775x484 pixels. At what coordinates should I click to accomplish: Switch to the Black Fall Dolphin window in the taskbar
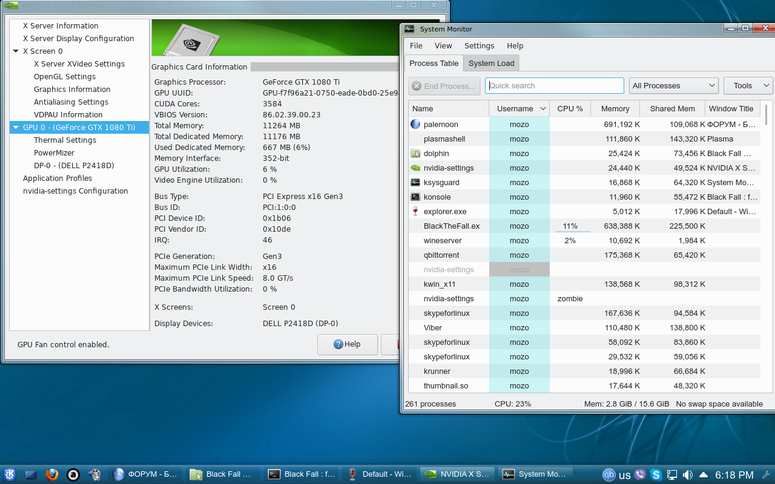(x=223, y=474)
